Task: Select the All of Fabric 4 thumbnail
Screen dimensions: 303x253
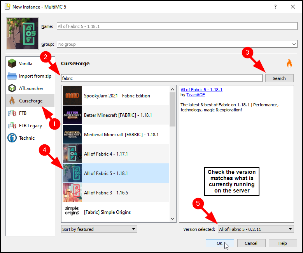Action: [x=72, y=154]
